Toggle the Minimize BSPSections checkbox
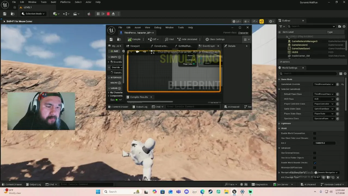Viewport: 348px width, 196px height. [x=315, y=168]
